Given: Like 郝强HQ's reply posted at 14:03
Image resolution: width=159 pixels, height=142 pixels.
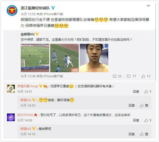Looking at the screenshot, I should [144, 105].
